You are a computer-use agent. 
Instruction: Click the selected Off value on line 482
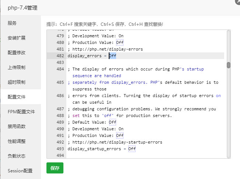[112, 56]
